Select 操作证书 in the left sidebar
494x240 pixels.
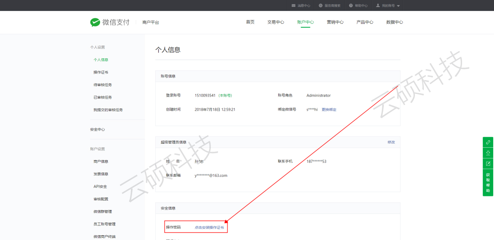coord(101,72)
